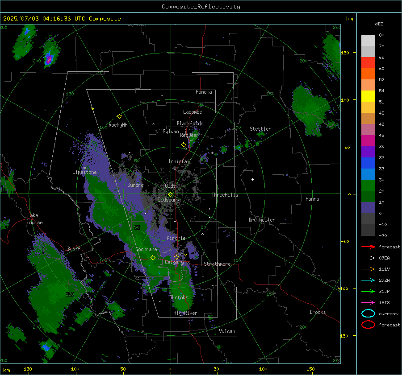402x375 pixels.
Task: Select the red 60-65 dBZ swatch
Action: [368, 63]
